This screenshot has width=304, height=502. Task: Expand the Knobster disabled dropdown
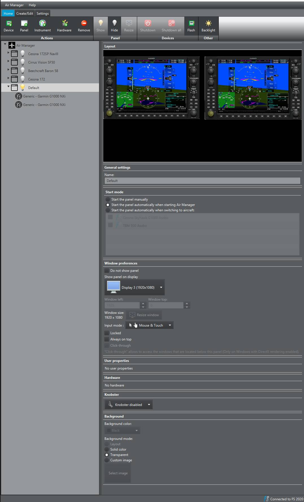tap(128, 405)
